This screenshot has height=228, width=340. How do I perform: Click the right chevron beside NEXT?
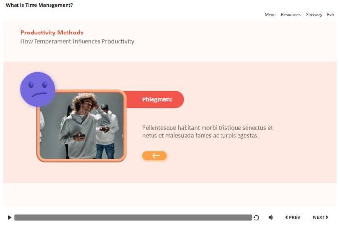click(327, 217)
